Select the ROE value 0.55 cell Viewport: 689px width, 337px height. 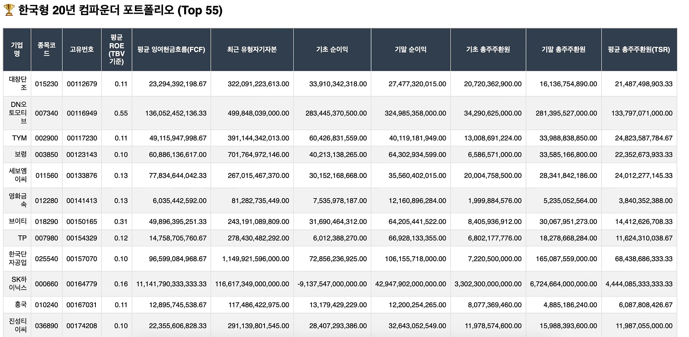[x=121, y=113]
